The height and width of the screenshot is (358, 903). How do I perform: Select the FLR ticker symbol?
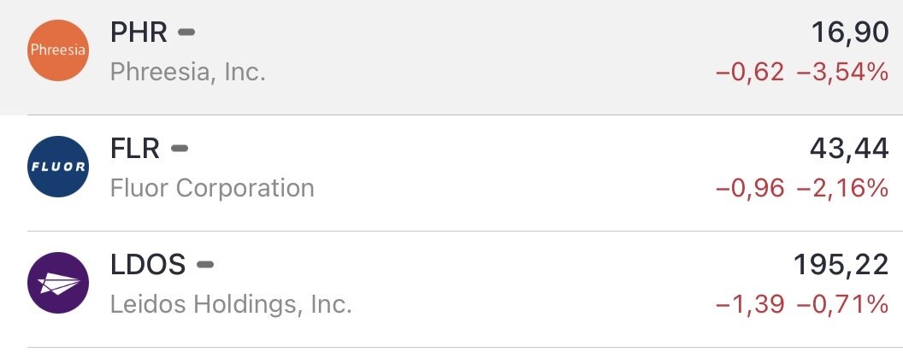[x=135, y=149]
